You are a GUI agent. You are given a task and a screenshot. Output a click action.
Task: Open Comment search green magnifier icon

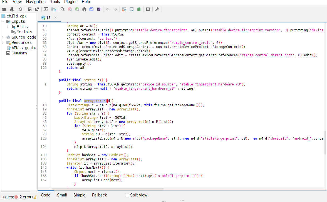coord(77,9)
